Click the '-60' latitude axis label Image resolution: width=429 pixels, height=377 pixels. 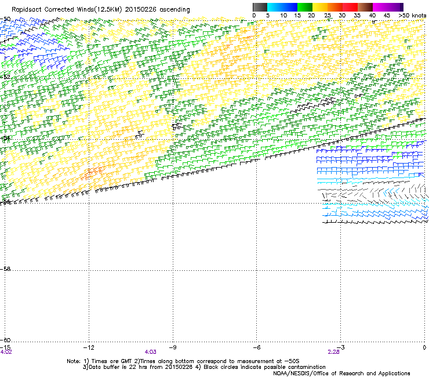point(5,340)
